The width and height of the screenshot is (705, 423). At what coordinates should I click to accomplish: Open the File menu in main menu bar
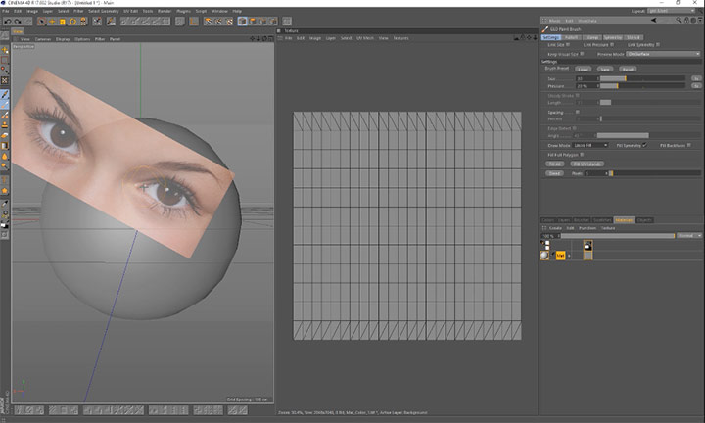click(6, 11)
